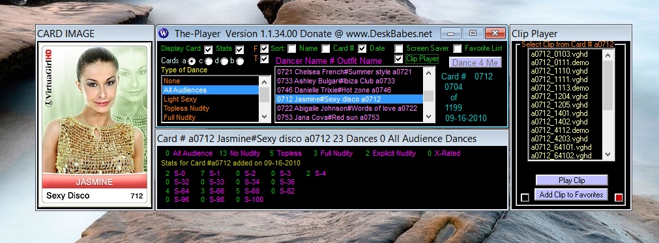Toggle the F checkbox
Screen dimensions: 659x243
264,49
